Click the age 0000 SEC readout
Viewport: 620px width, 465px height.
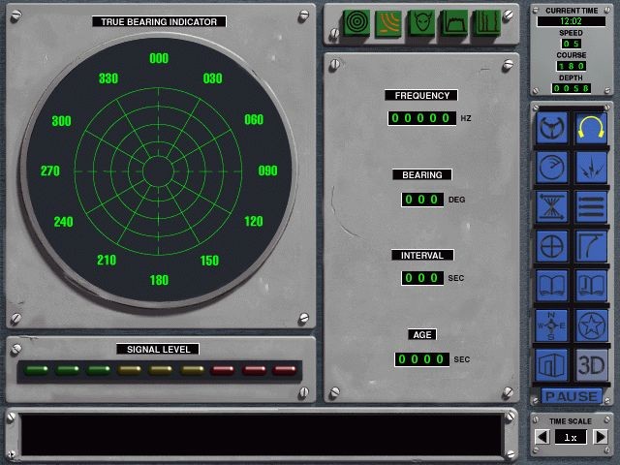point(422,359)
